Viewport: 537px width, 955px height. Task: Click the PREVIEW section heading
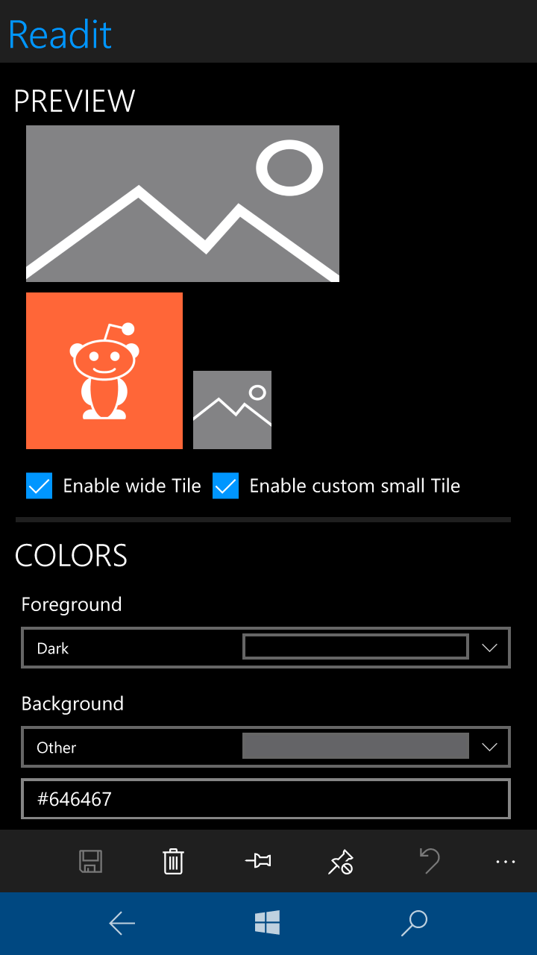click(x=75, y=101)
